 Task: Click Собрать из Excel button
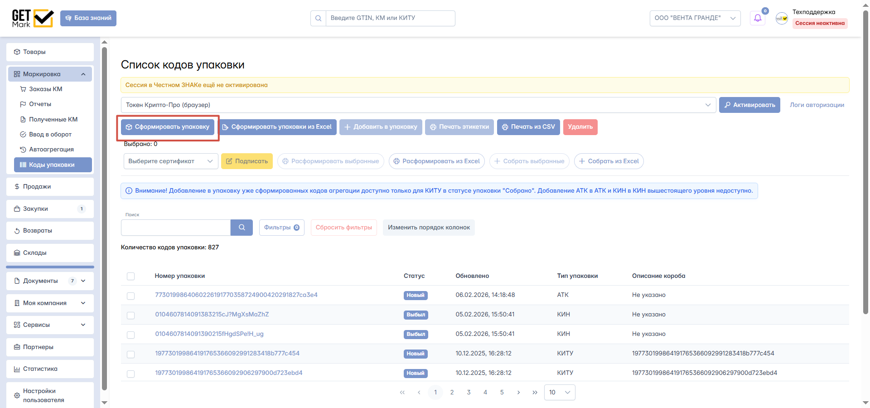pyautogui.click(x=609, y=161)
